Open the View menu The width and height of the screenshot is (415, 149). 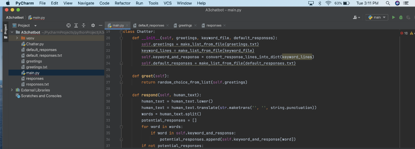click(x=68, y=3)
